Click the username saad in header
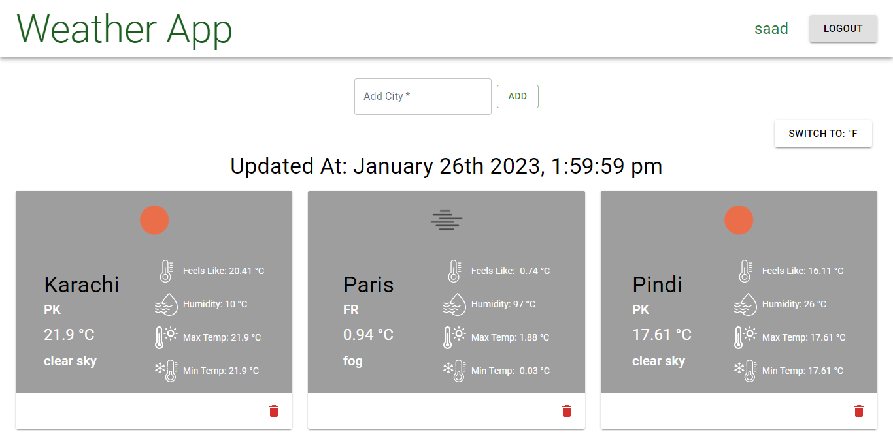Image resolution: width=893 pixels, height=445 pixels. (771, 29)
